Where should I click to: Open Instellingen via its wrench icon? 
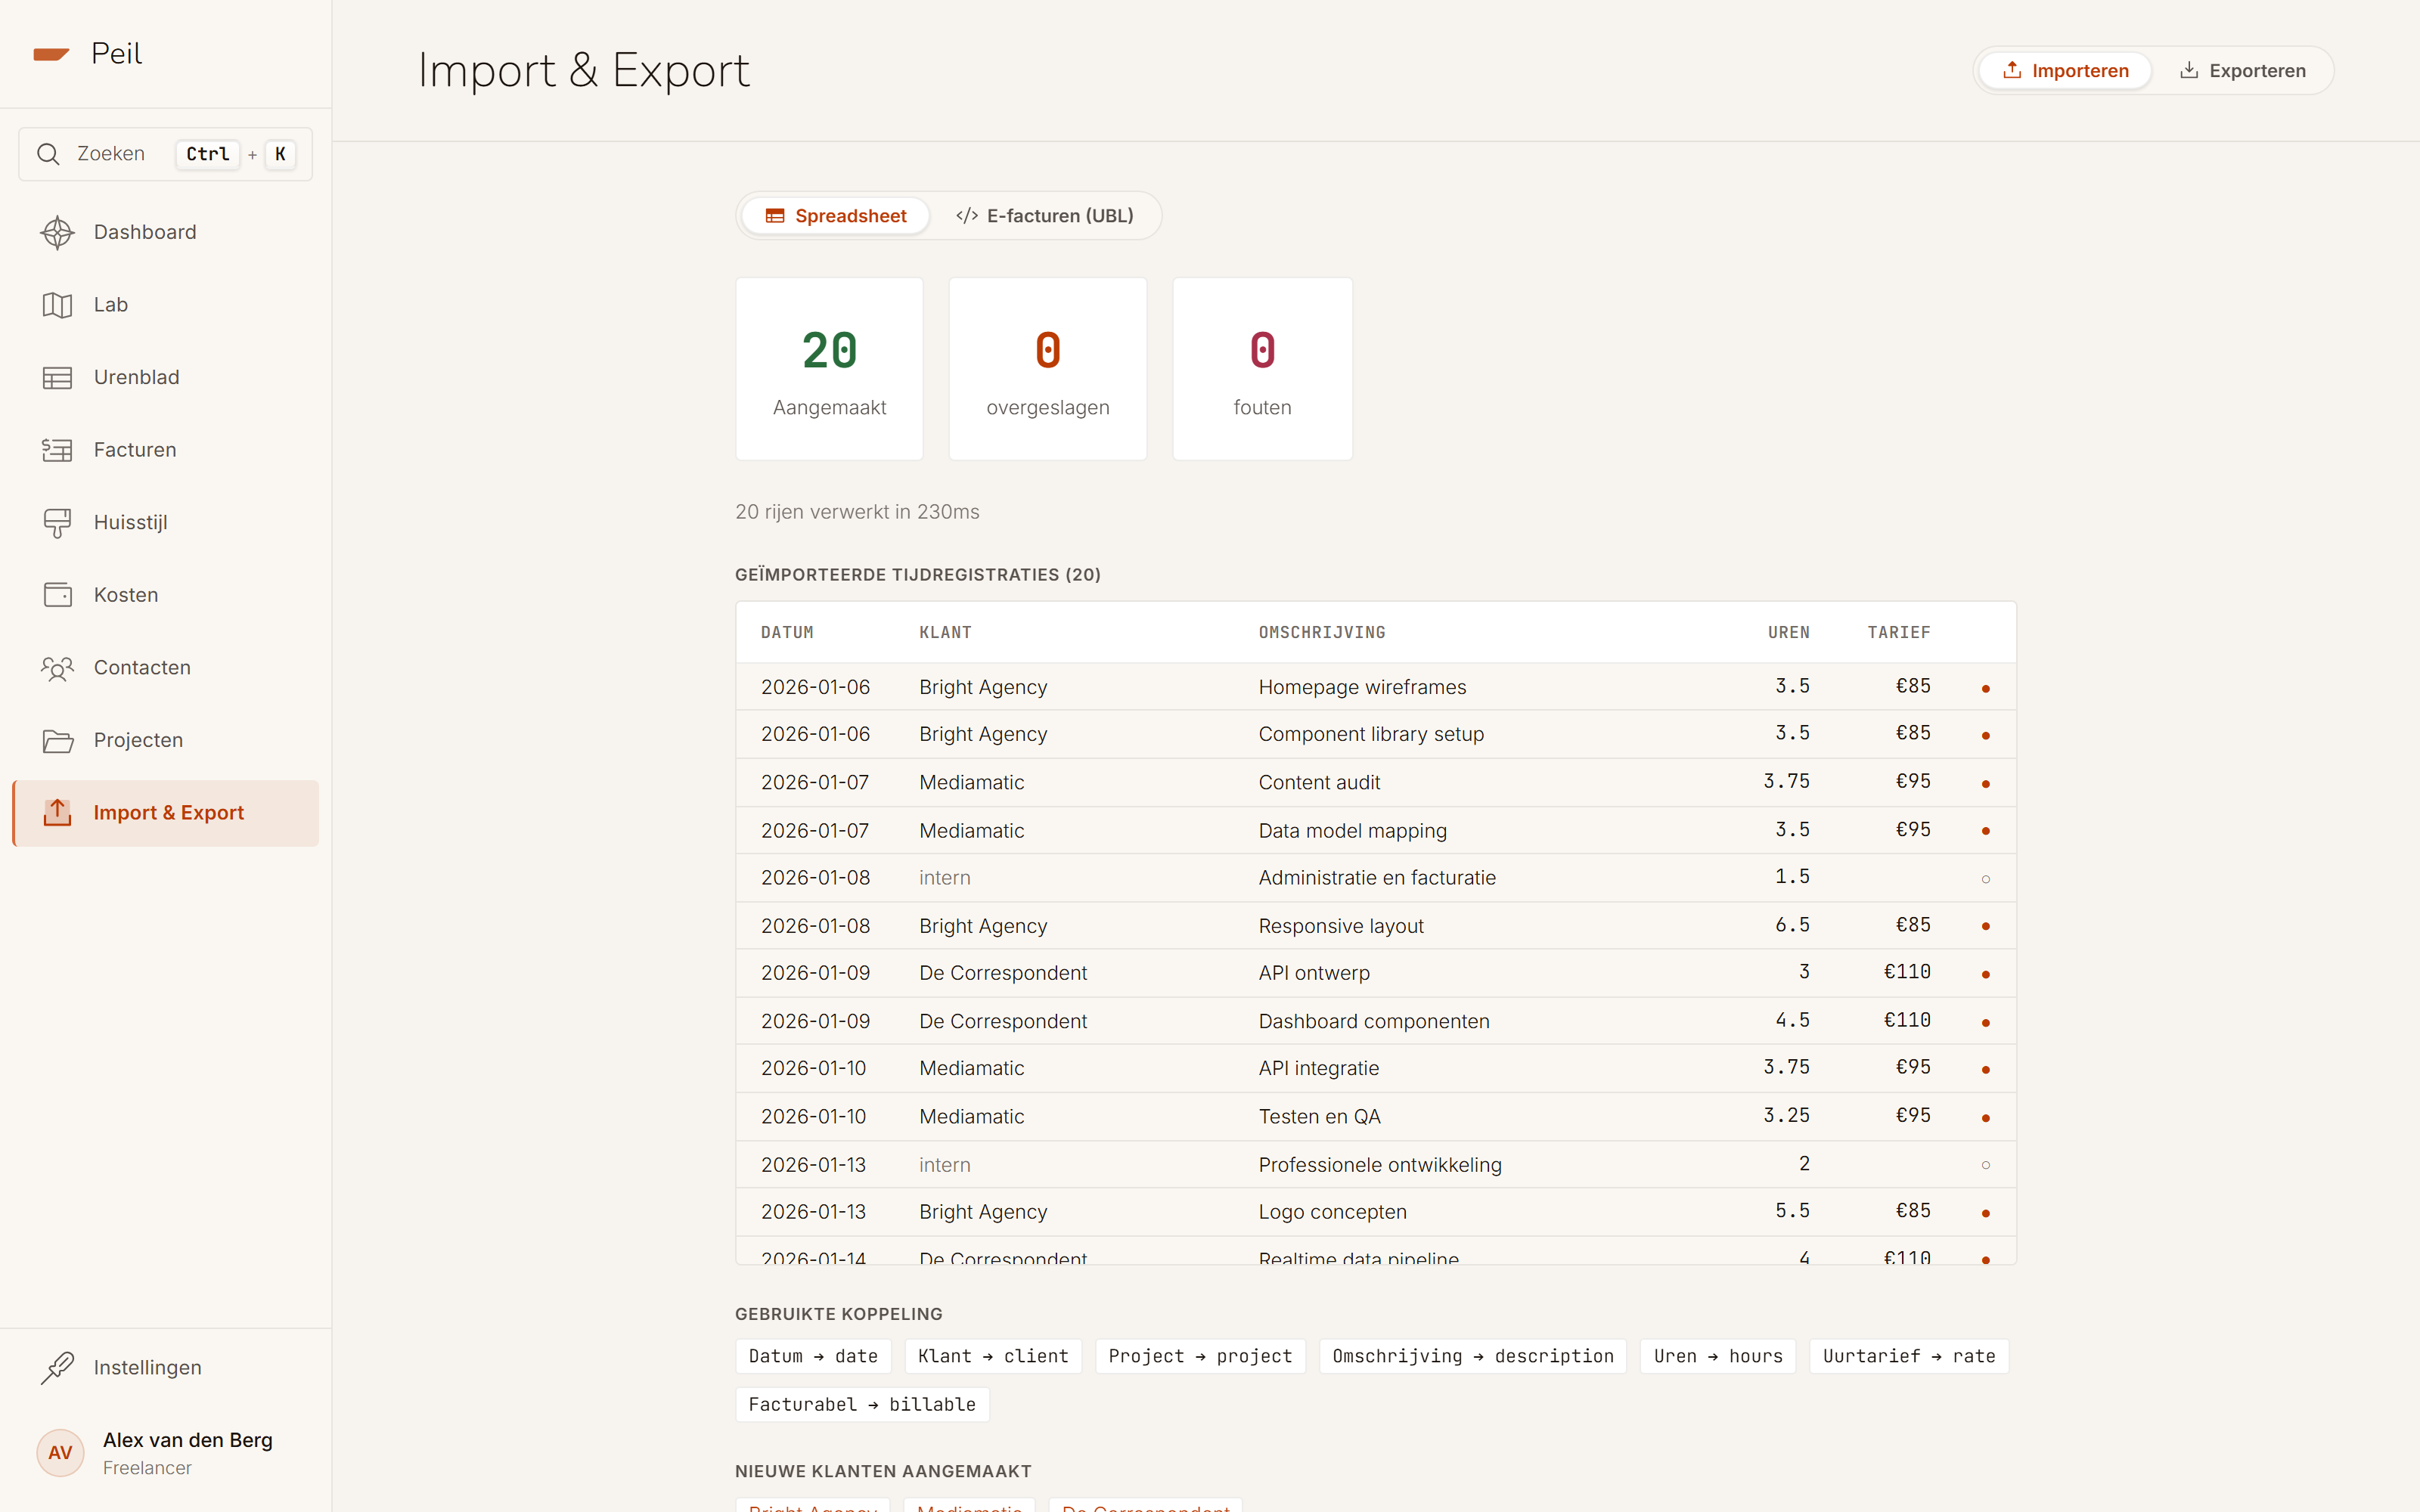pos(57,1368)
